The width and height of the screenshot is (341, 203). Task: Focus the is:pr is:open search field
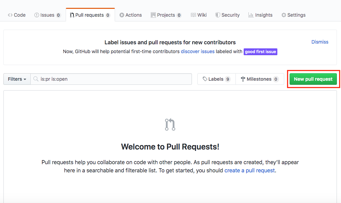tap(111, 79)
